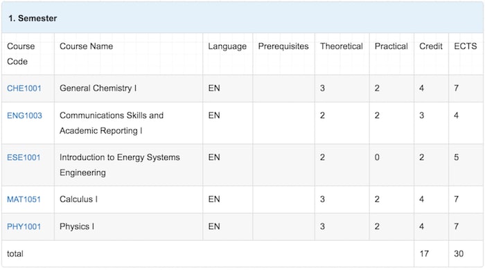Click the Theoretical column header
The image size is (485, 270).
(x=342, y=46)
